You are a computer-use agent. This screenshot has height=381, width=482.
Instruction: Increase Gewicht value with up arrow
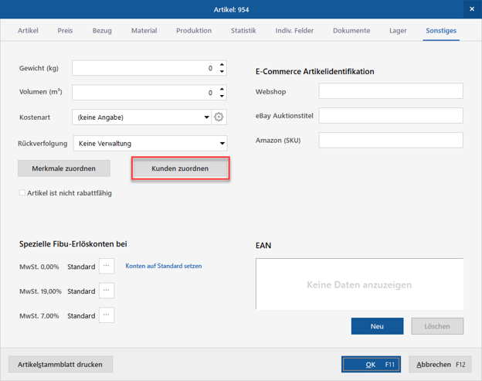pos(222,65)
